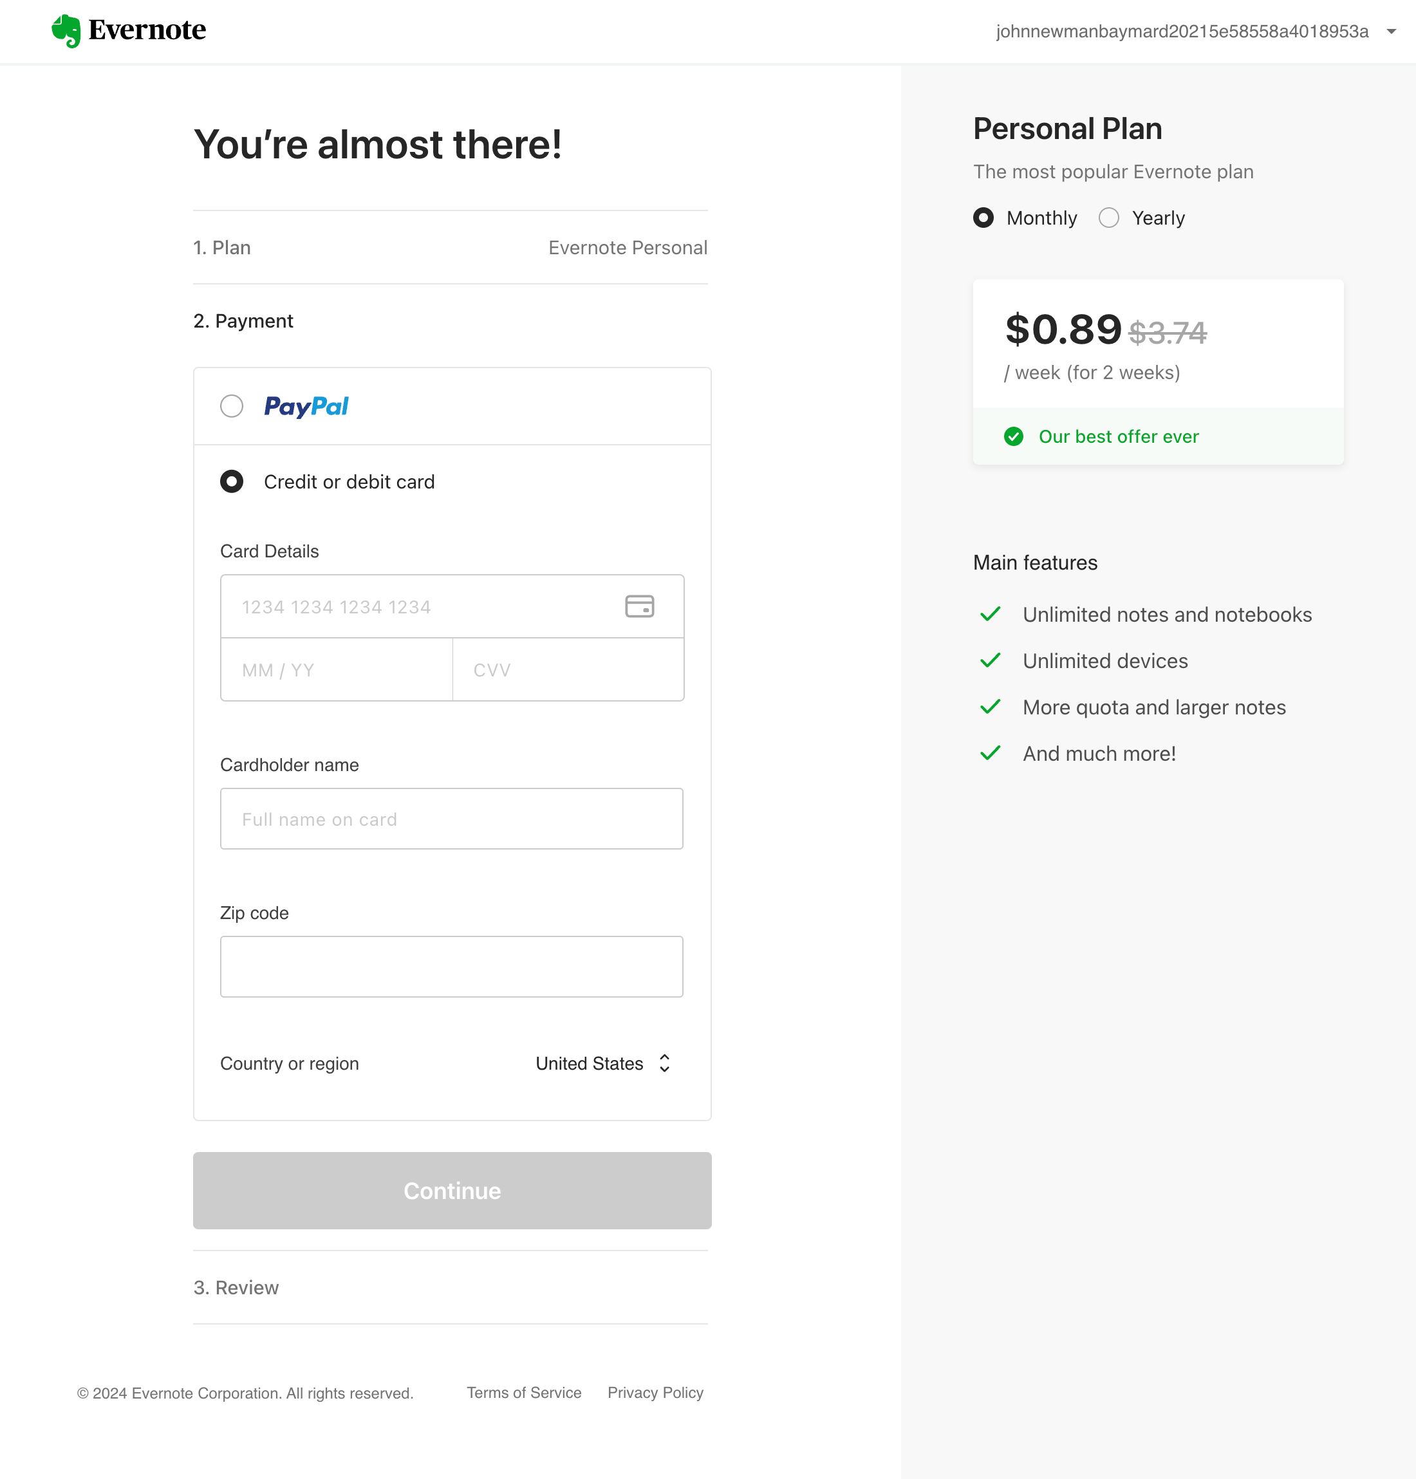The width and height of the screenshot is (1416, 1479).
Task: Open the United States country selector
Action: tap(603, 1063)
